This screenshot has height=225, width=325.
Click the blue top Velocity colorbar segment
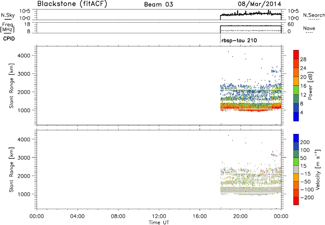(296, 138)
